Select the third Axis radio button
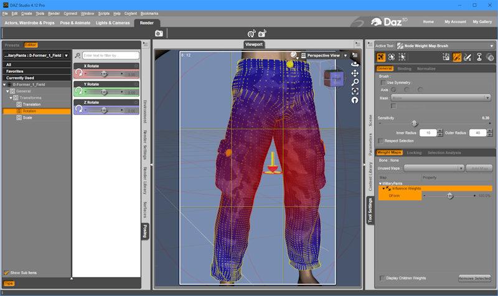 coord(421,90)
